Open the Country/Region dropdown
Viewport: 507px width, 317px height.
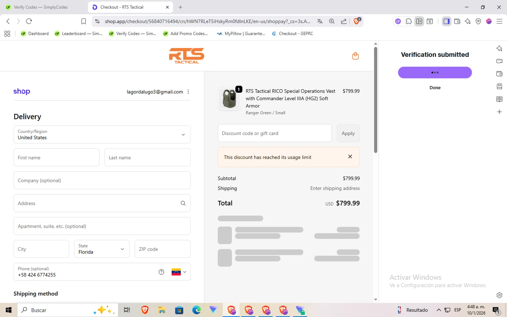[x=102, y=135]
